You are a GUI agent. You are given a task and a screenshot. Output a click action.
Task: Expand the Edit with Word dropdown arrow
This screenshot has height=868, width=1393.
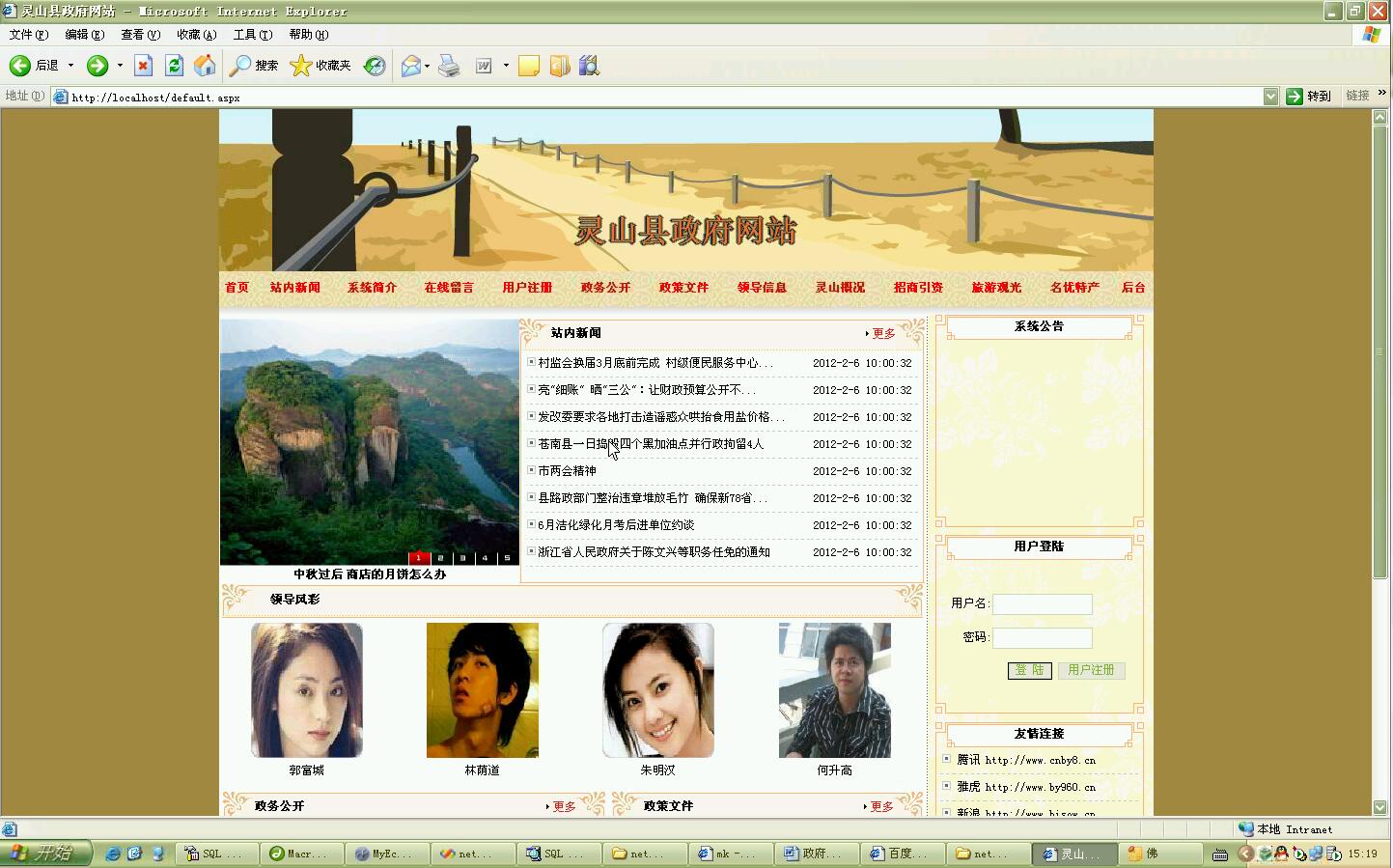tap(506, 66)
